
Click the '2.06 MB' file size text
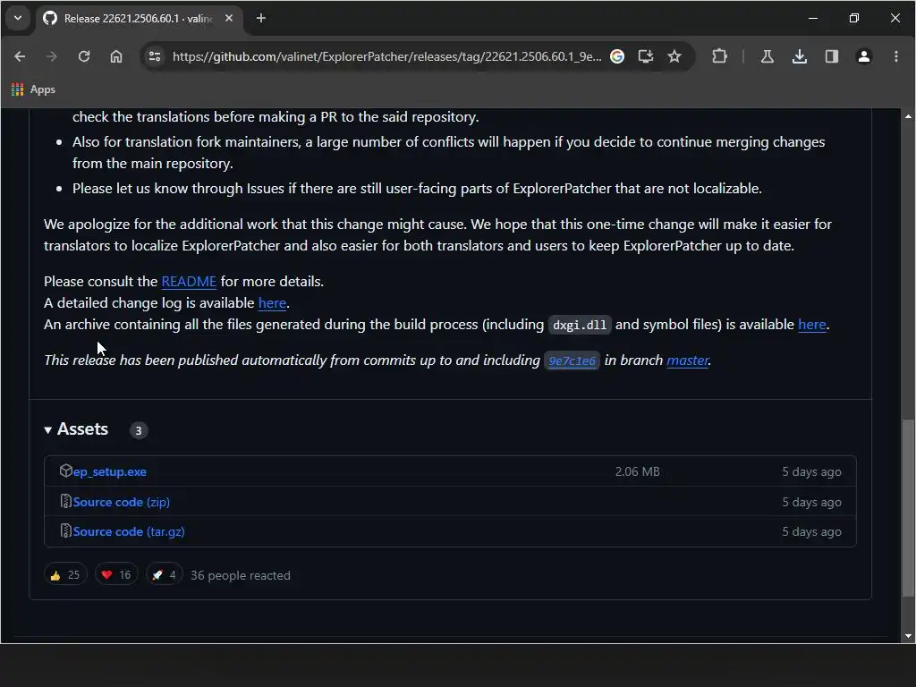point(637,472)
